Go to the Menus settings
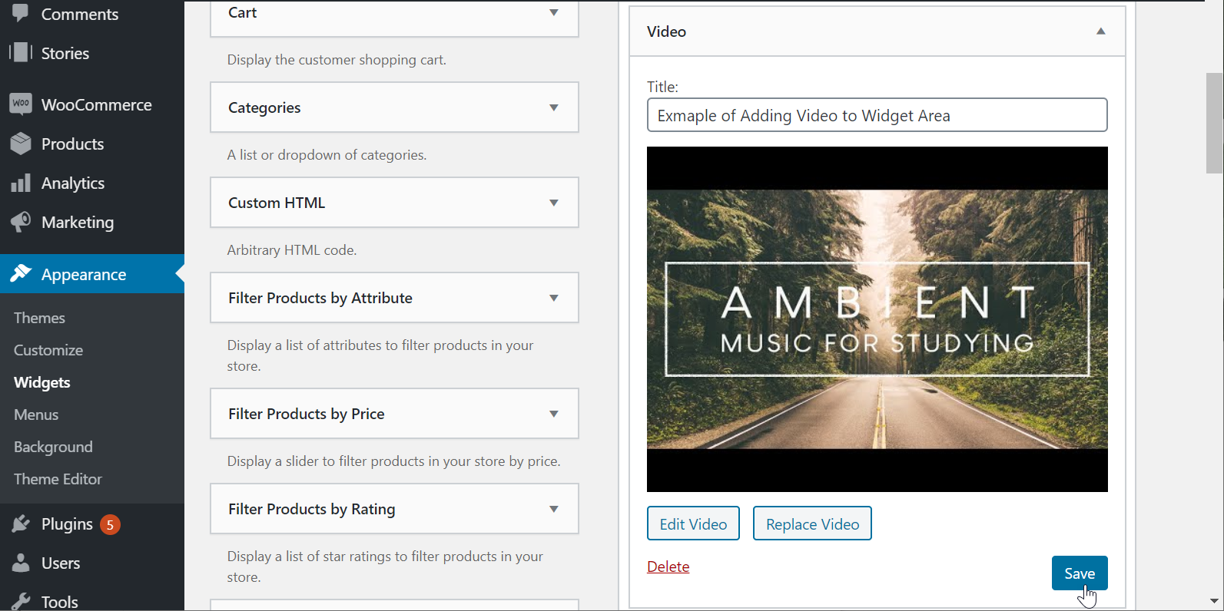Viewport: 1224px width, 611px height. [35, 414]
